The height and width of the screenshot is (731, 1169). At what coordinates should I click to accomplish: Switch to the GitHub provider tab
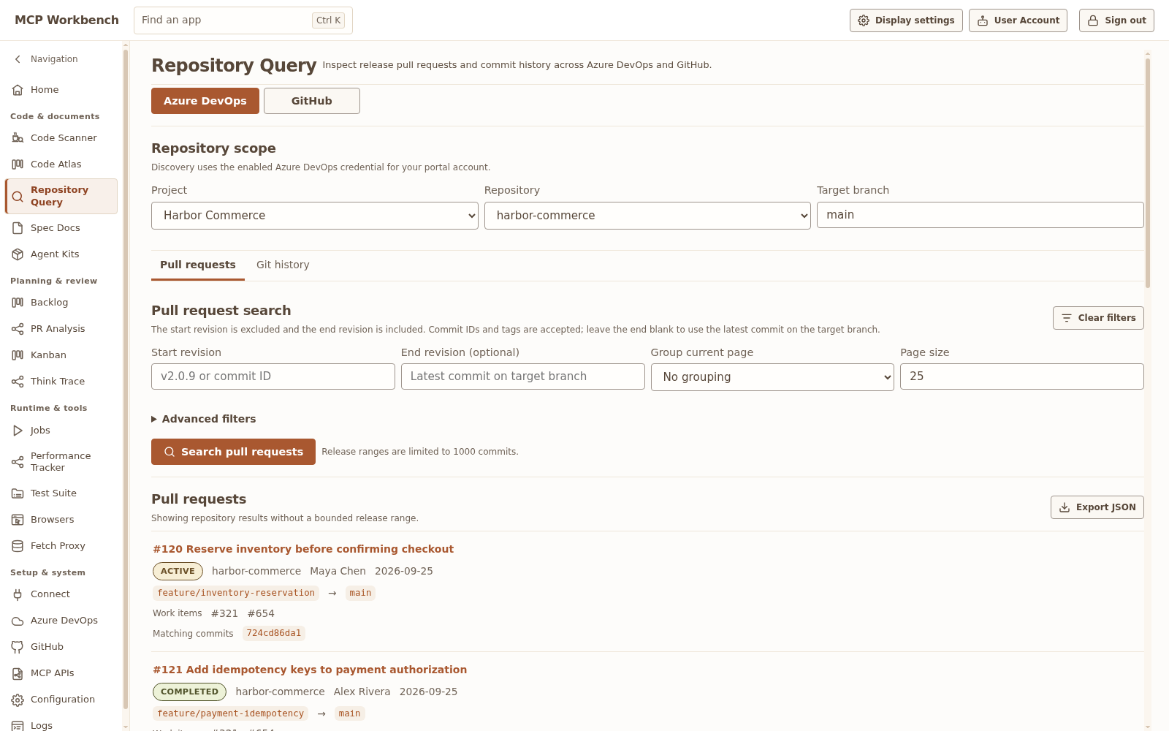(312, 101)
